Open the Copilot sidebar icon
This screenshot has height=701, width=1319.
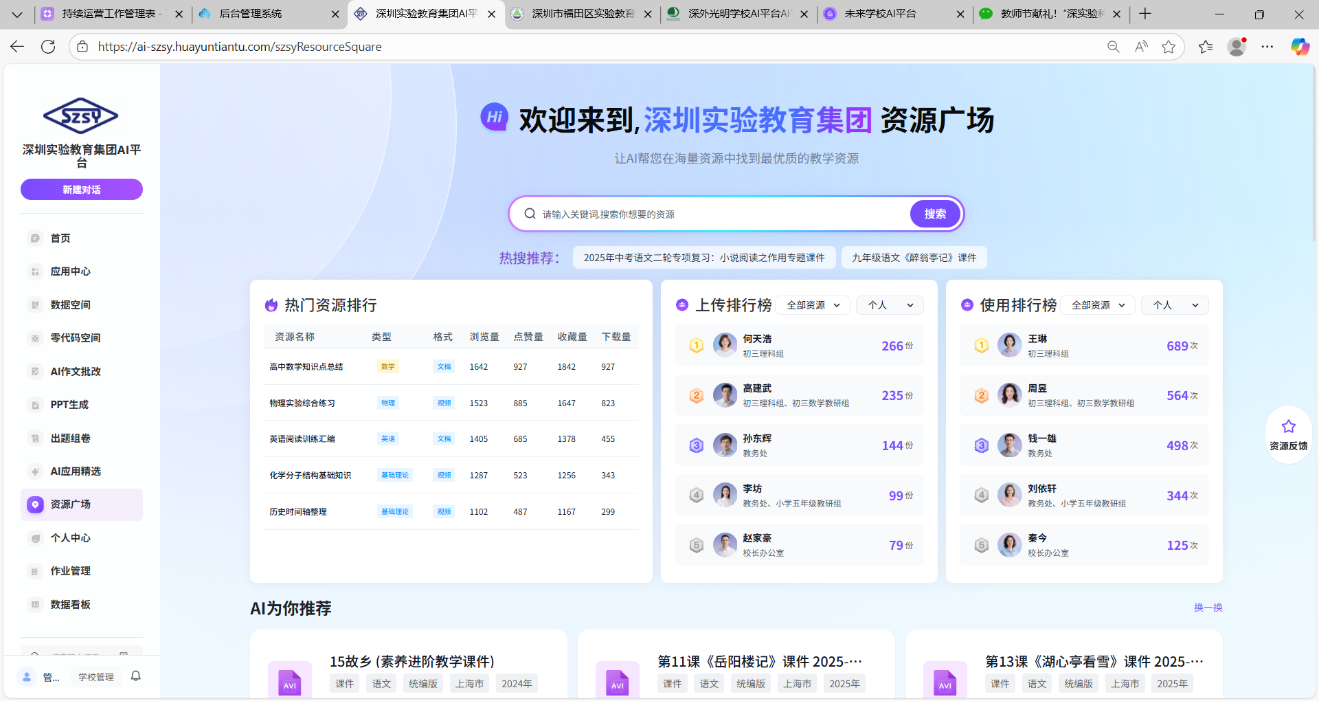(1299, 47)
